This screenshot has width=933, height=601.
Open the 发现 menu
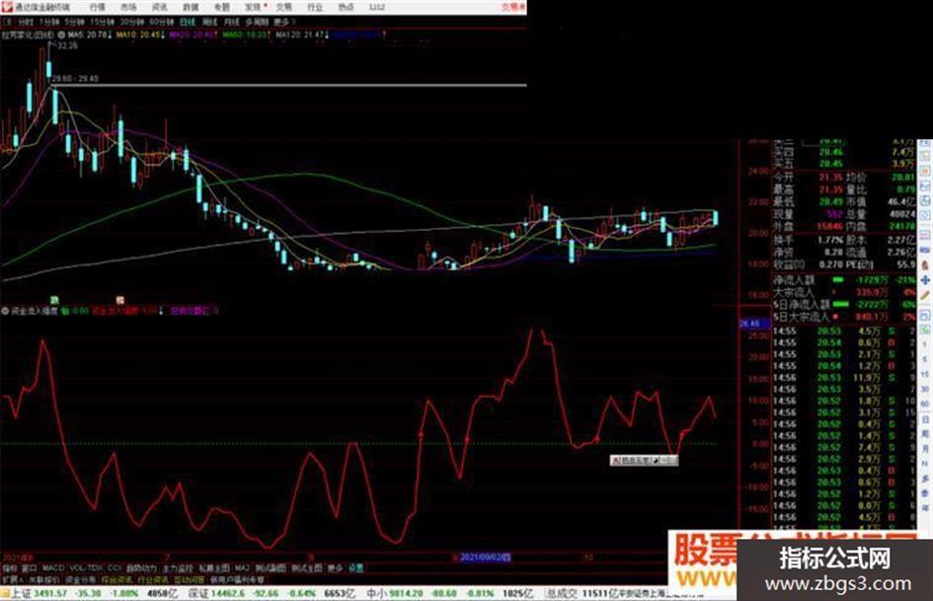253,7
